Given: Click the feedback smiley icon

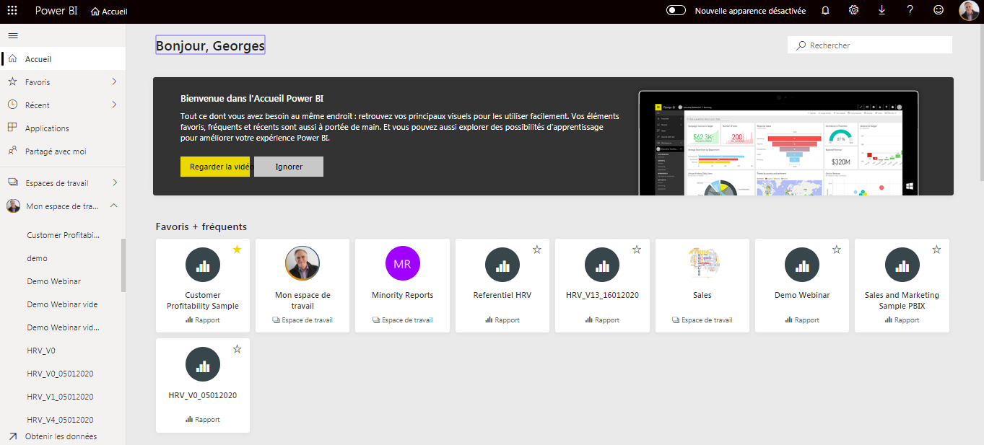Looking at the screenshot, I should tap(939, 11).
